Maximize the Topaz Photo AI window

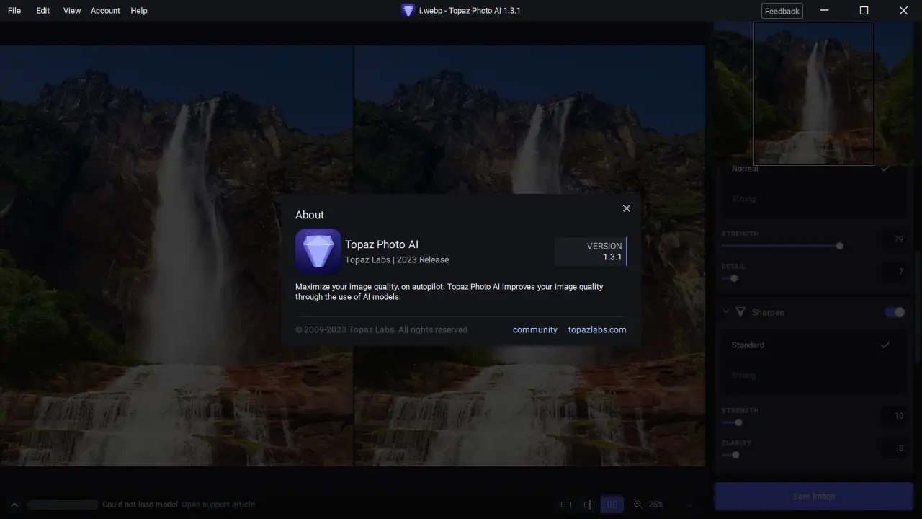(x=864, y=10)
